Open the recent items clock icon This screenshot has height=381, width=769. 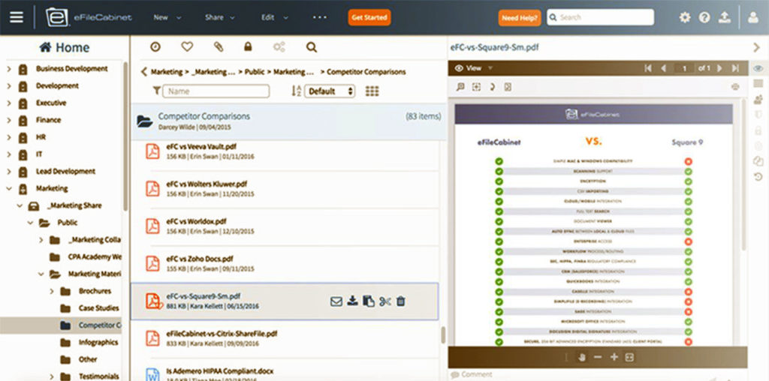155,47
